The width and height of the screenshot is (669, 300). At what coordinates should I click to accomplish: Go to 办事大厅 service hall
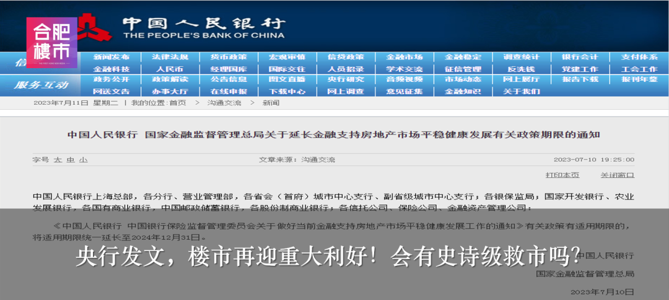(x=170, y=91)
